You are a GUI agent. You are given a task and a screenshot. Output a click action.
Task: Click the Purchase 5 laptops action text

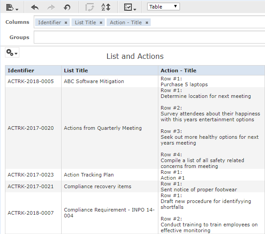pyautogui.click(x=184, y=84)
